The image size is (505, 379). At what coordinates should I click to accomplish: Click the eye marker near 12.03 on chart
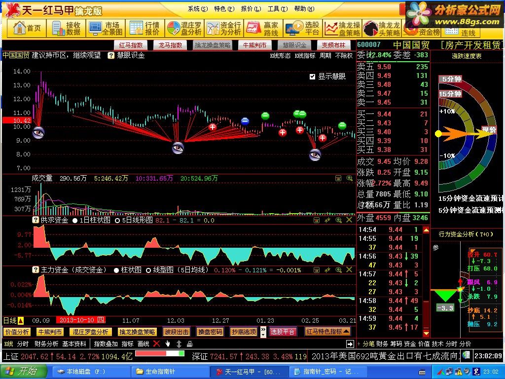178,148
